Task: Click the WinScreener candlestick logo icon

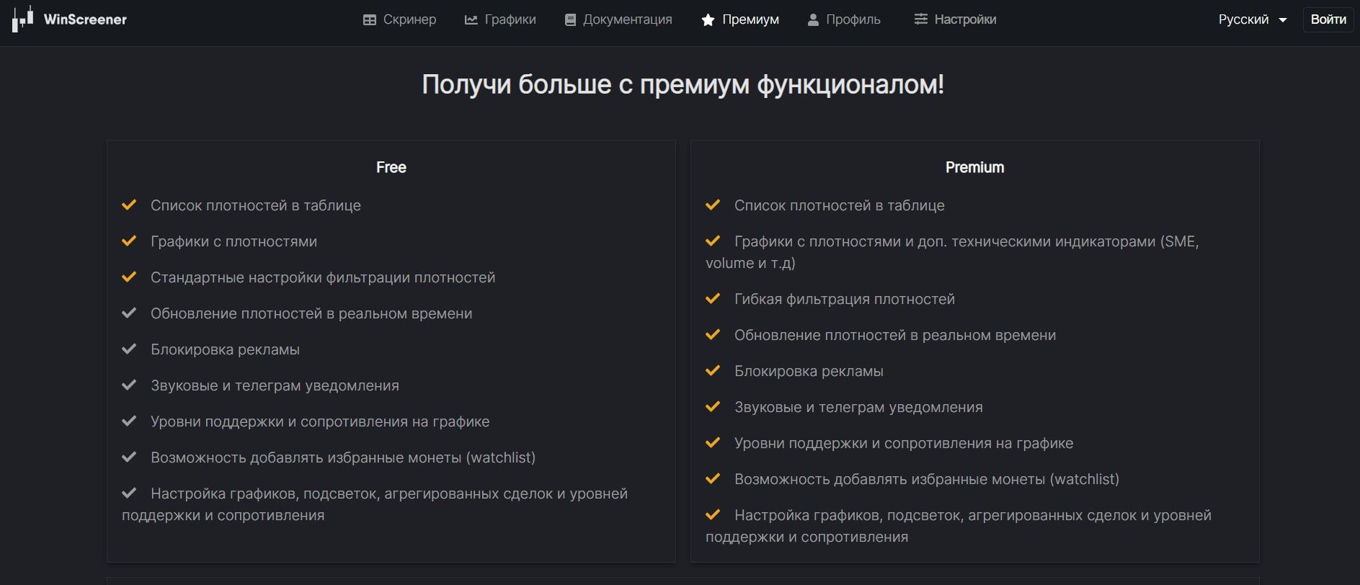Action: 22,19
